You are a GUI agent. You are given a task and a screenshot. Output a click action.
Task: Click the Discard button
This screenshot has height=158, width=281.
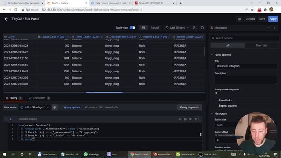click(250, 19)
